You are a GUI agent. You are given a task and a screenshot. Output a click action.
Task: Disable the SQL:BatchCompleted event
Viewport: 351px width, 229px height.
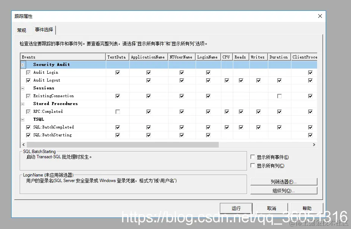coord(28,127)
